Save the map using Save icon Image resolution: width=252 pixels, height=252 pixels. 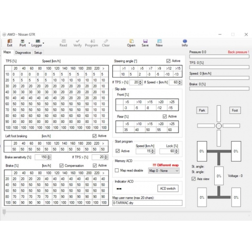tap(145, 43)
